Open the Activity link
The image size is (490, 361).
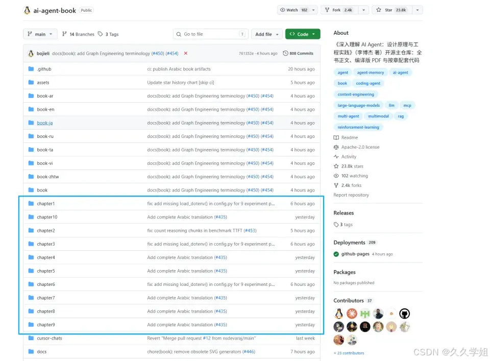click(x=345, y=157)
